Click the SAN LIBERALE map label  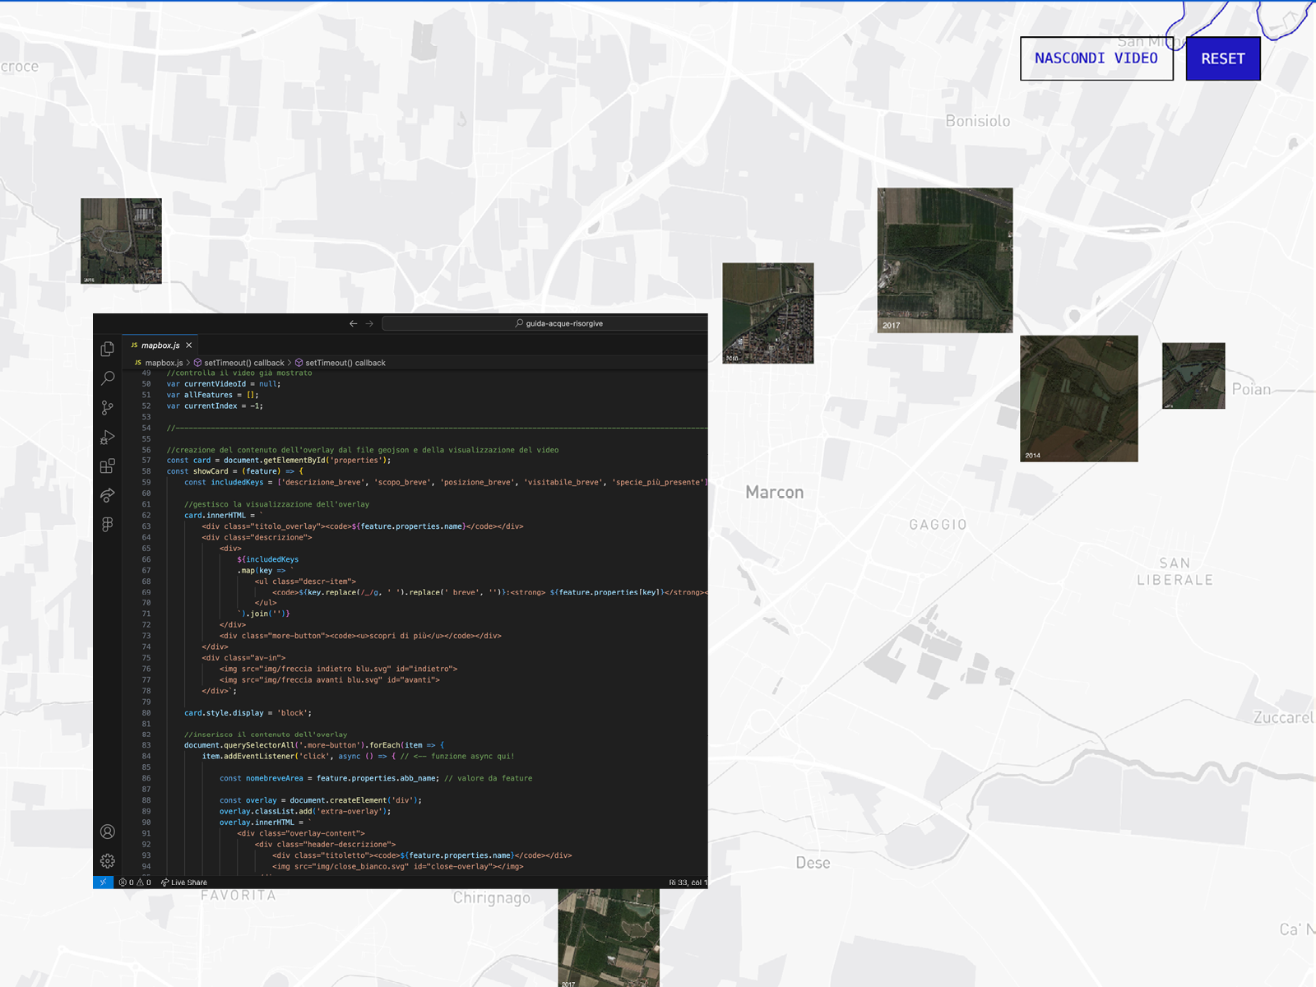point(1175,572)
